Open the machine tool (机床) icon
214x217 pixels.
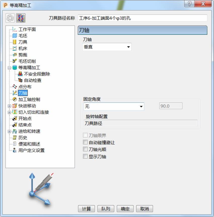[15, 48]
